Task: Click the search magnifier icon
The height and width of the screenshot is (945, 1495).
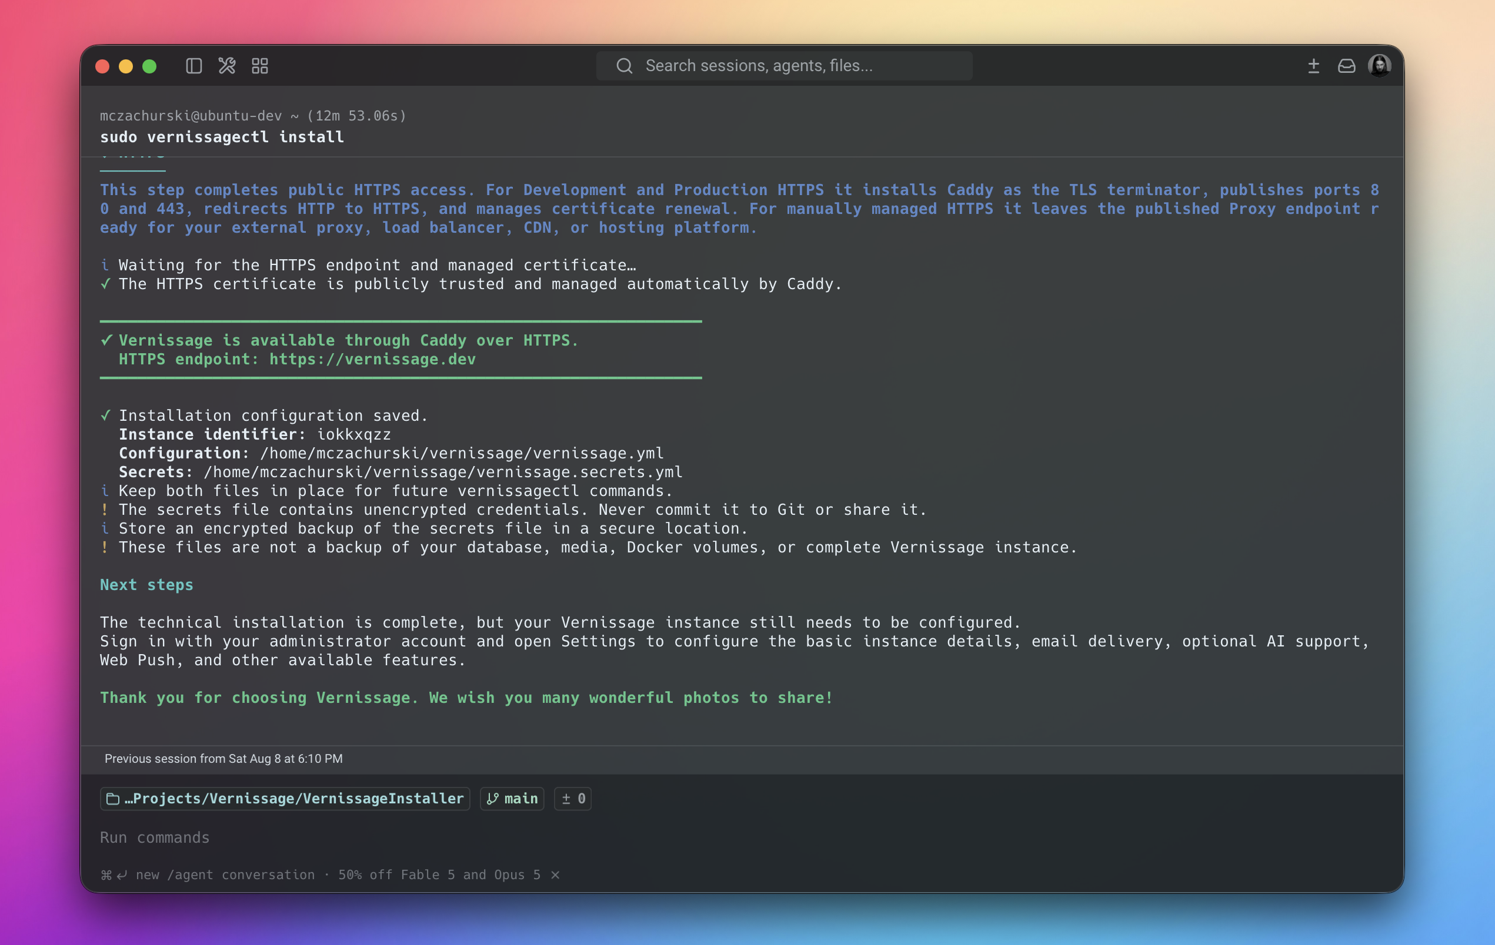Action: tap(625, 66)
